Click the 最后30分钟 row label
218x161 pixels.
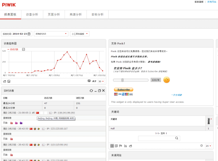tap(9, 108)
